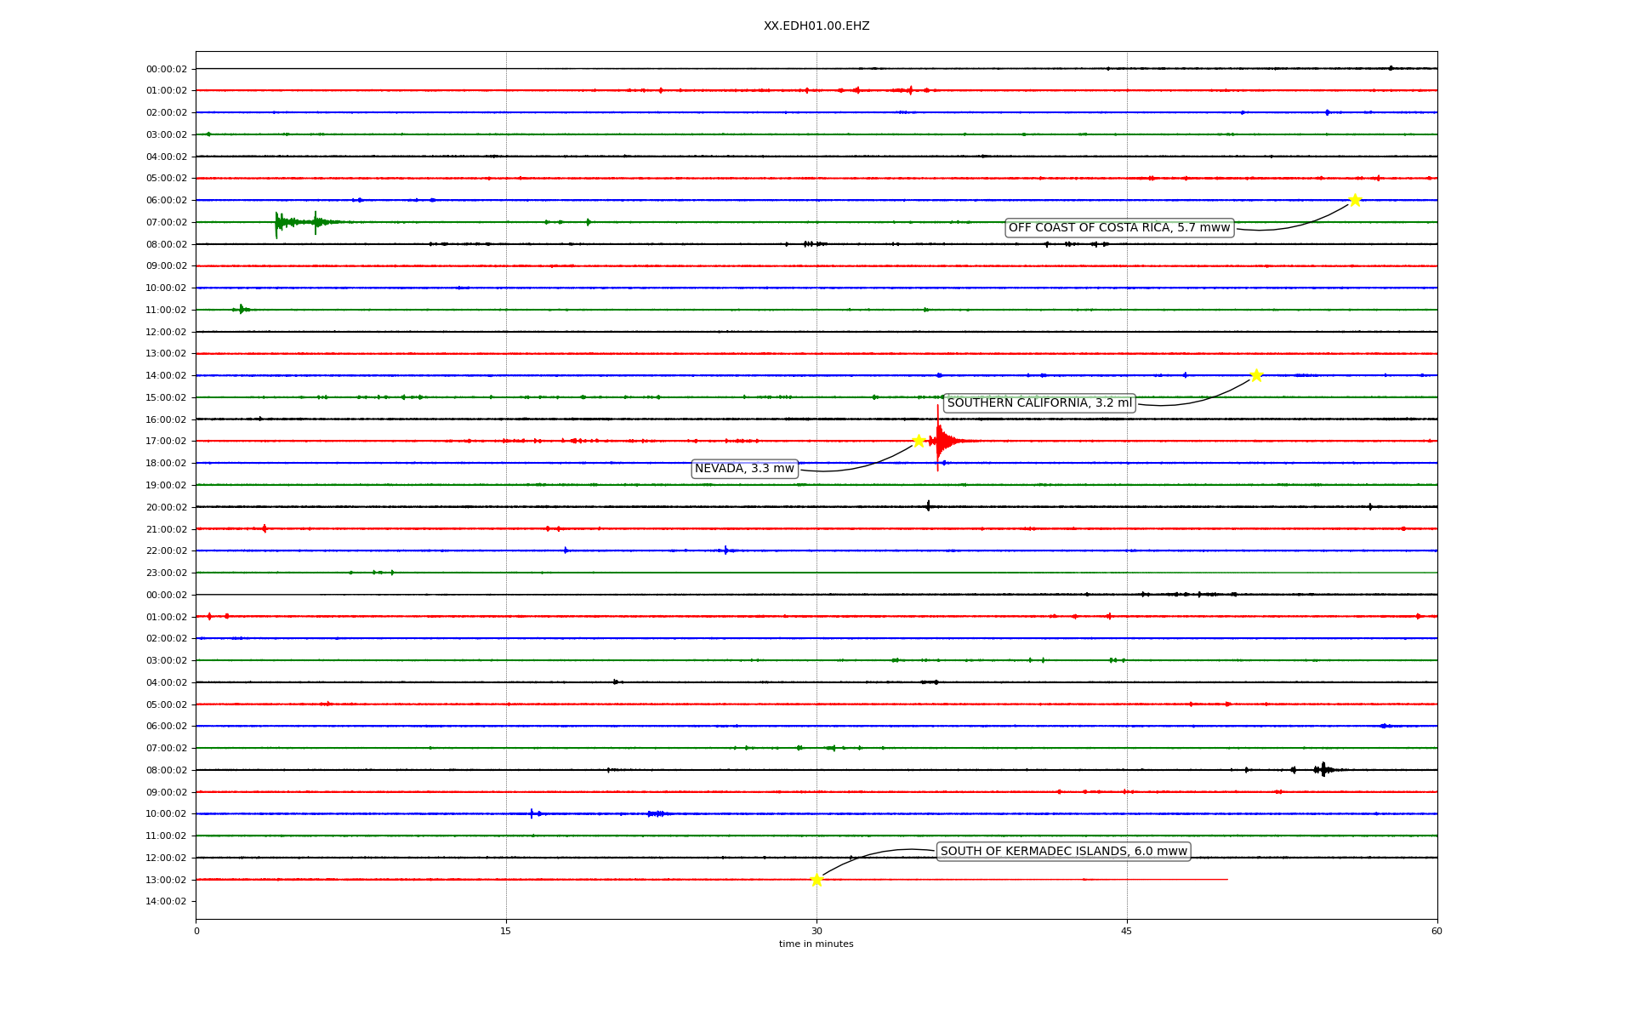Click the Southern California earthquake star marker
Screen dimensions: 1633x1021
1256,375
